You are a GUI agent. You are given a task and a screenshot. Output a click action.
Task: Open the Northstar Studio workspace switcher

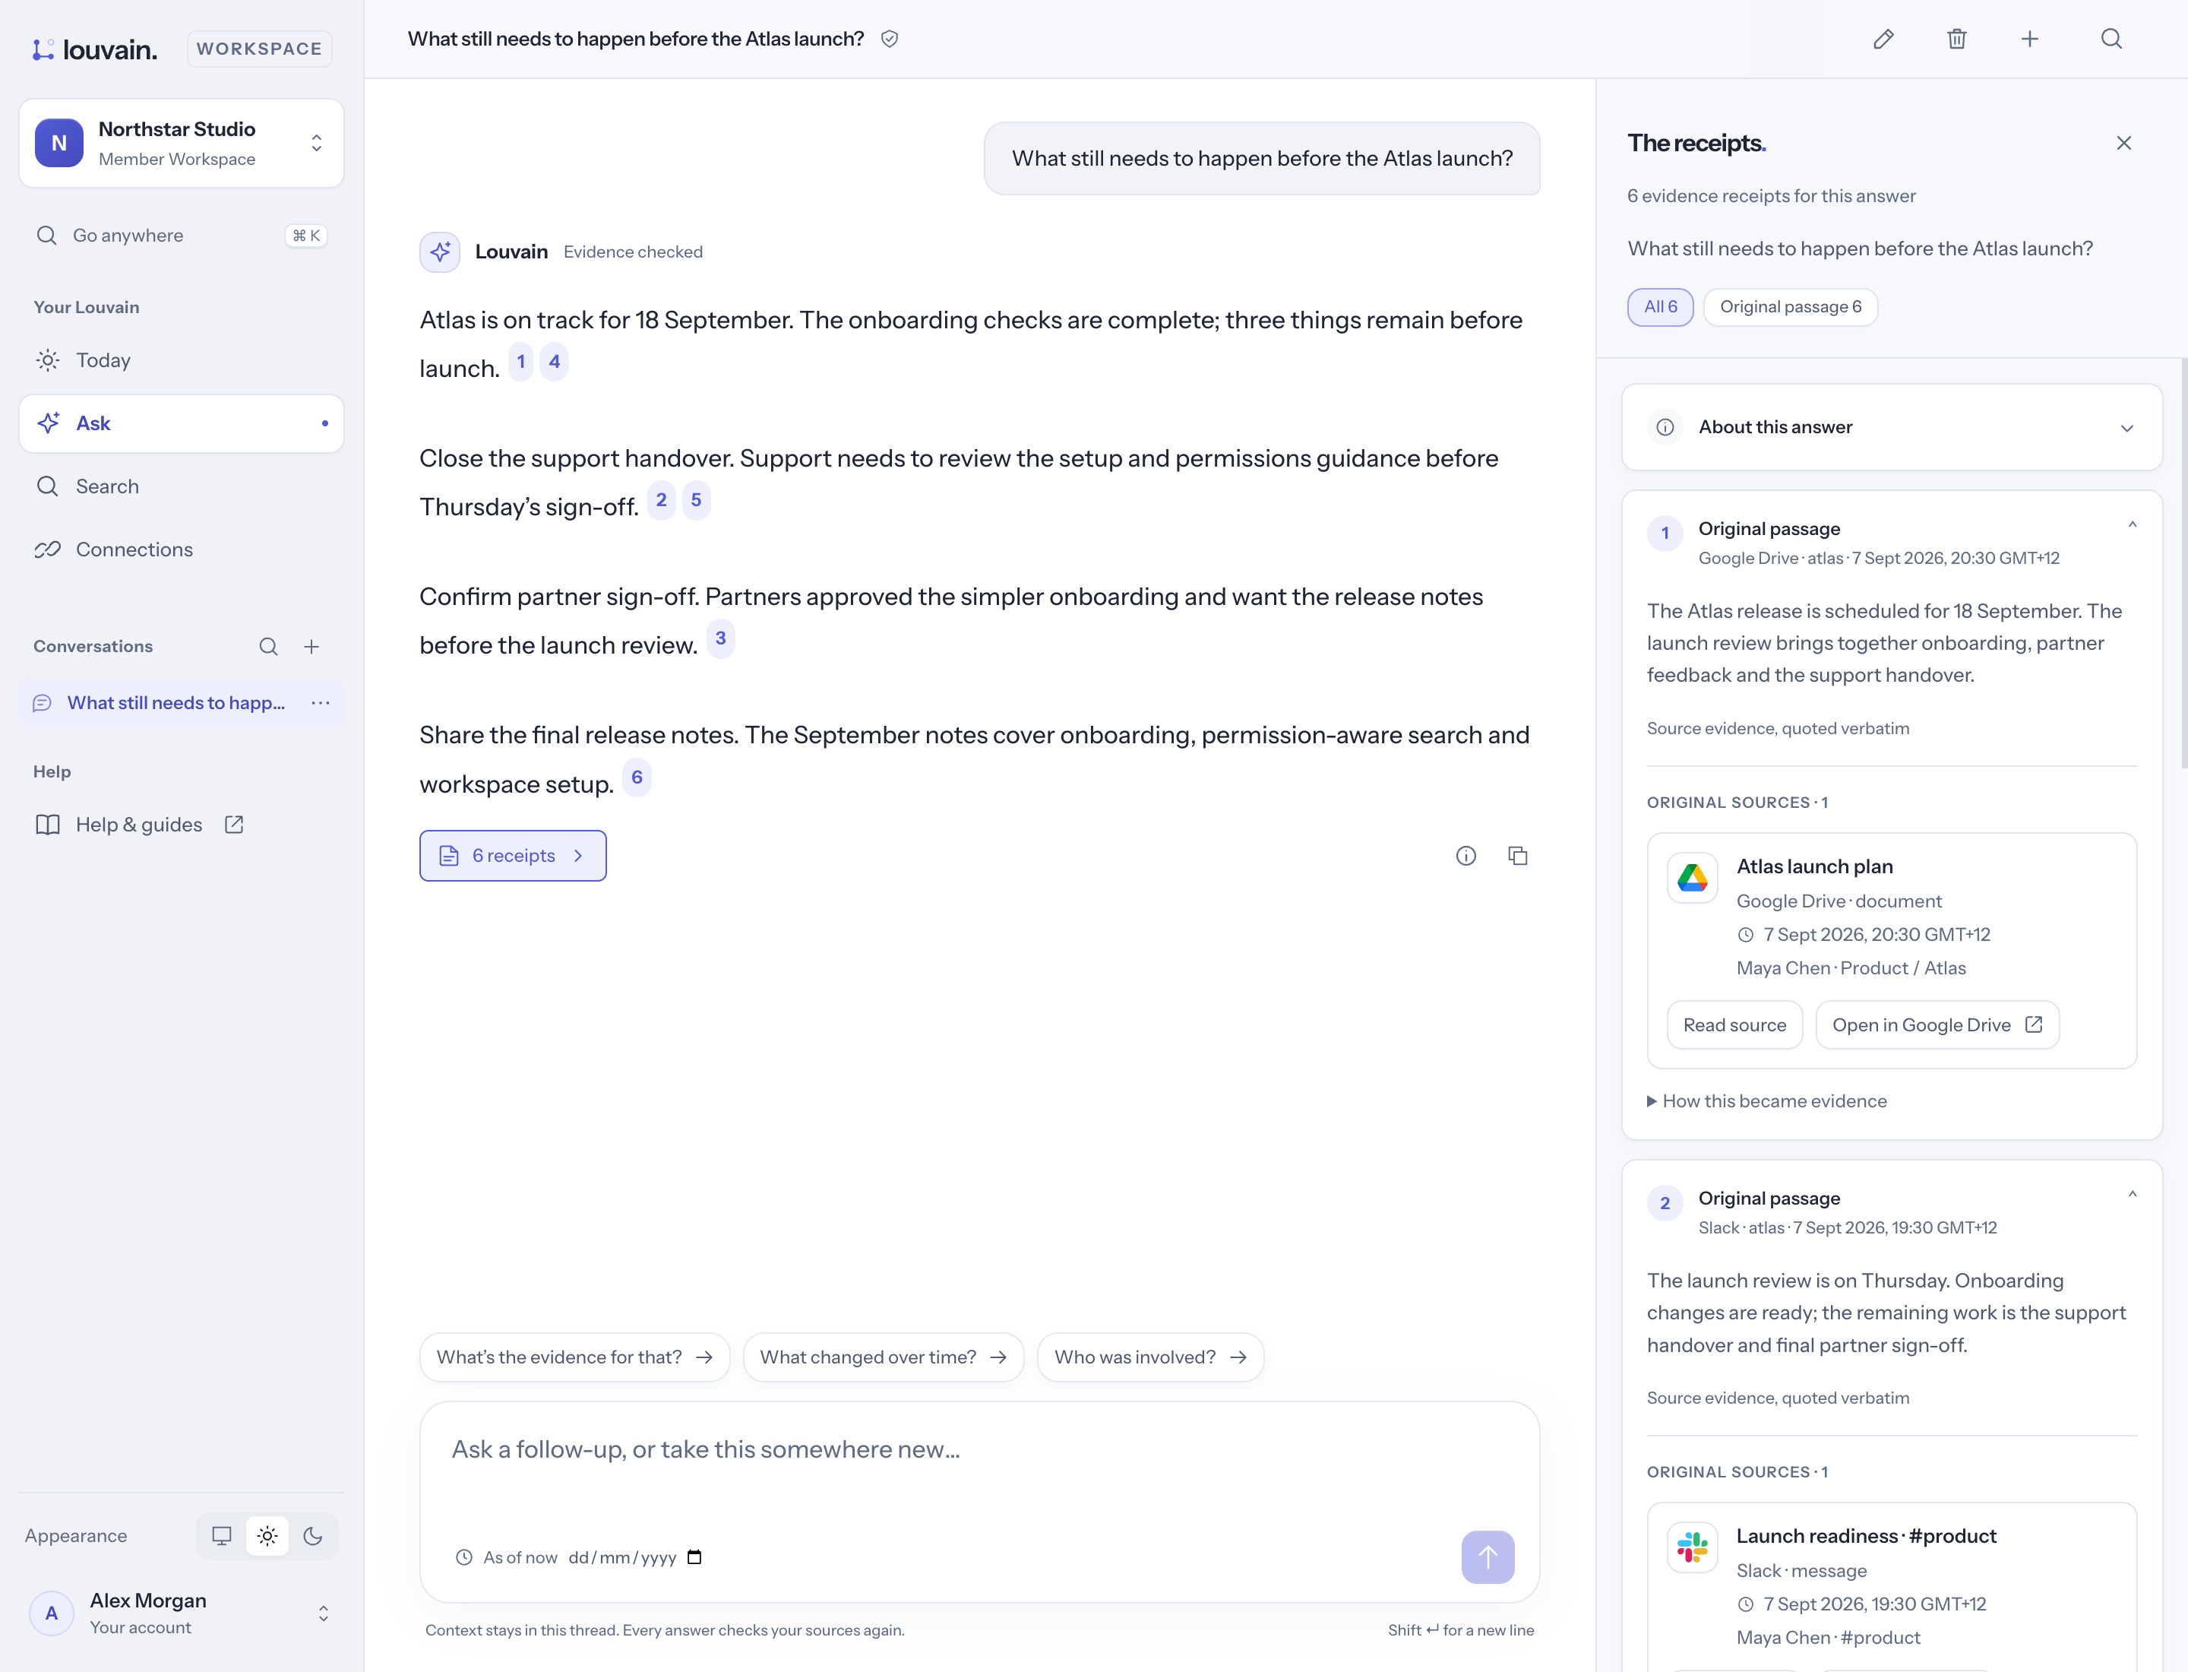pos(181,144)
